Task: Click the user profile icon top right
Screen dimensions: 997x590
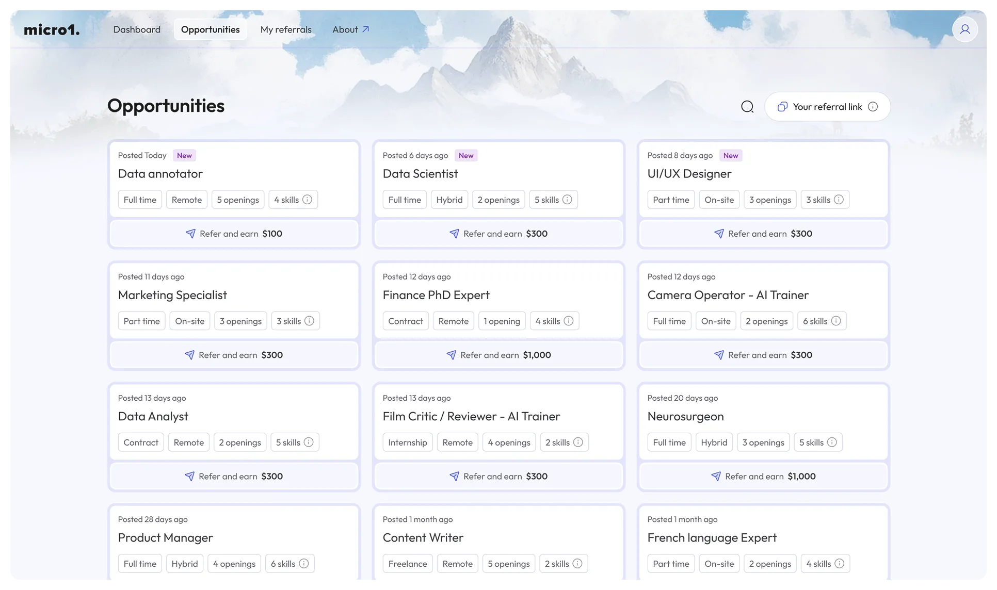Action: point(964,29)
